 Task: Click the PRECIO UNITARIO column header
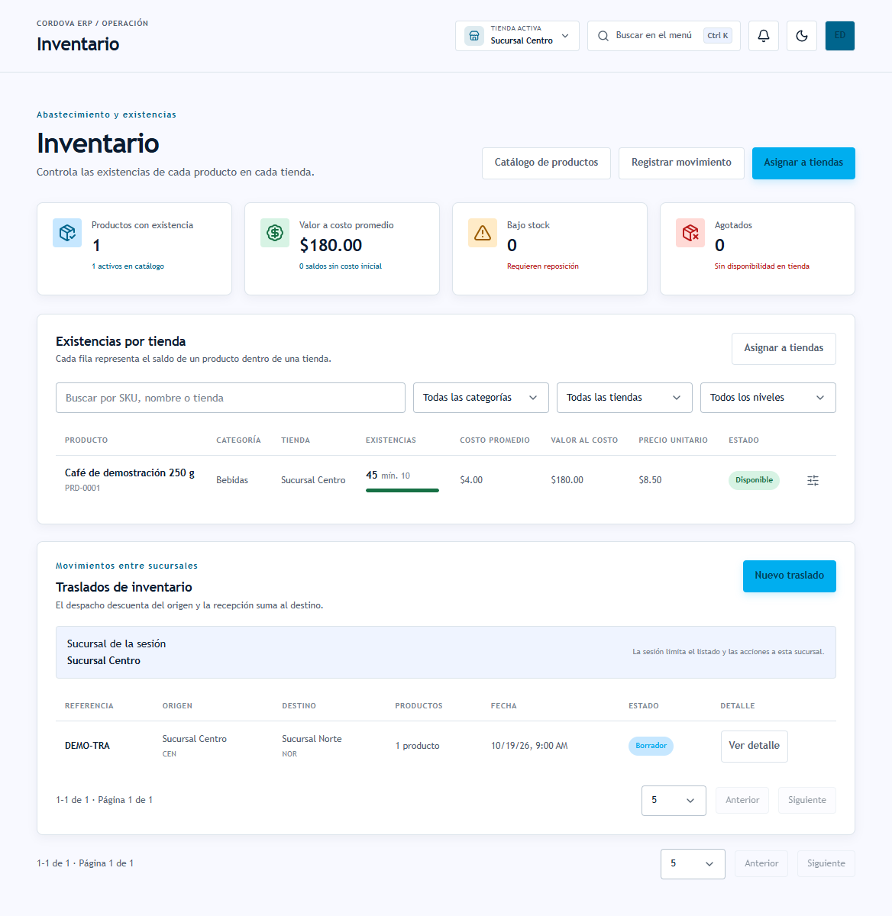click(x=673, y=440)
